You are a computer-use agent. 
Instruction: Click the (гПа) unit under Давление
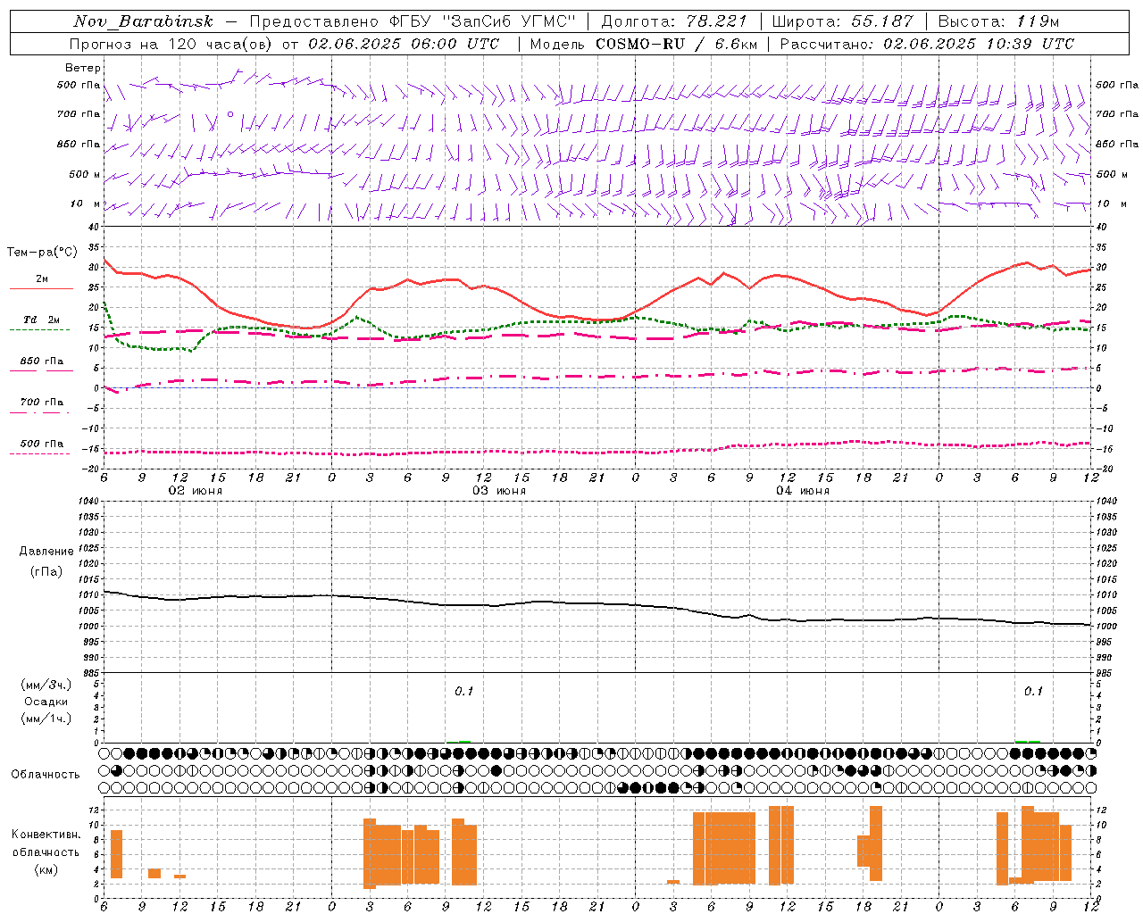pos(46,571)
